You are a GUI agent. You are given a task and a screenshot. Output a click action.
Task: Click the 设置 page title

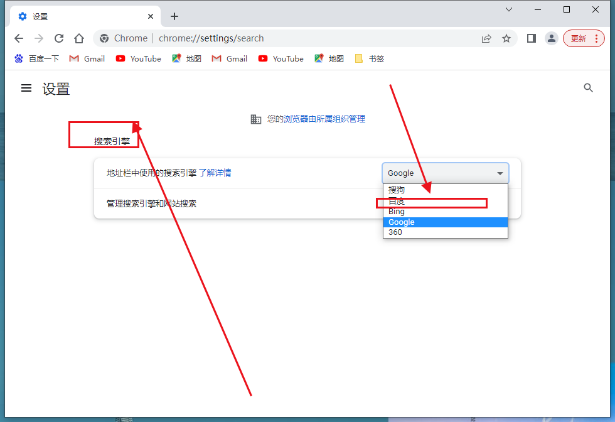tap(56, 89)
